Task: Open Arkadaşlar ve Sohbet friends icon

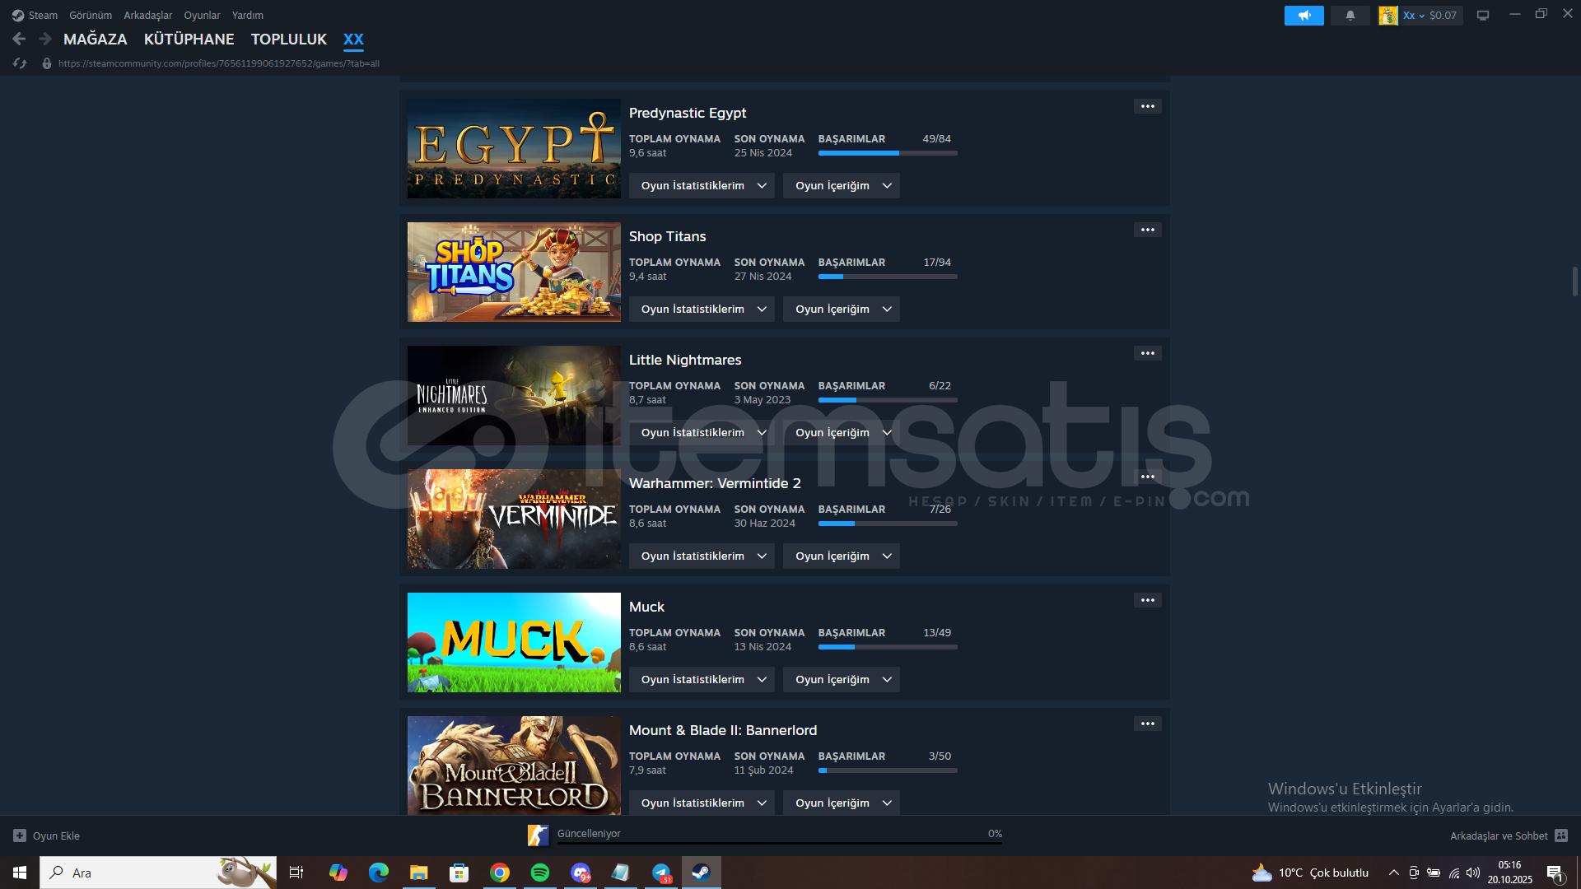Action: pyautogui.click(x=1561, y=835)
